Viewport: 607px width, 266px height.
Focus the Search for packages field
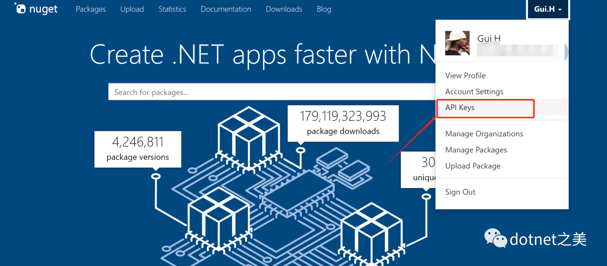[x=272, y=93]
